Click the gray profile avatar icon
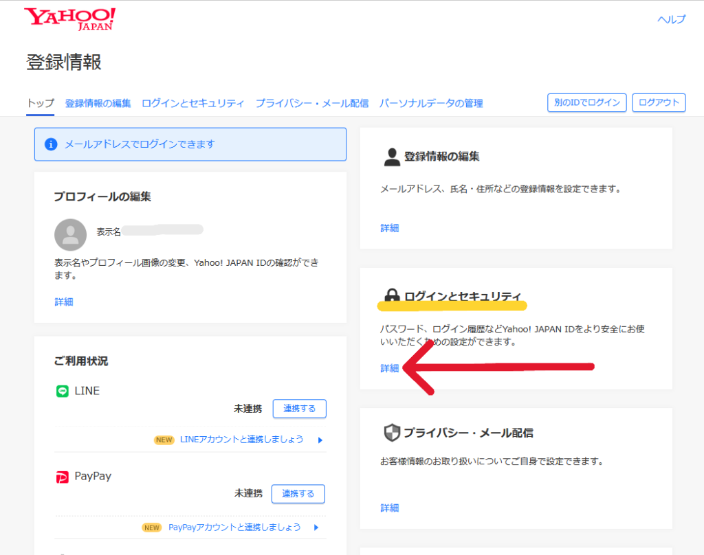 tap(70, 235)
